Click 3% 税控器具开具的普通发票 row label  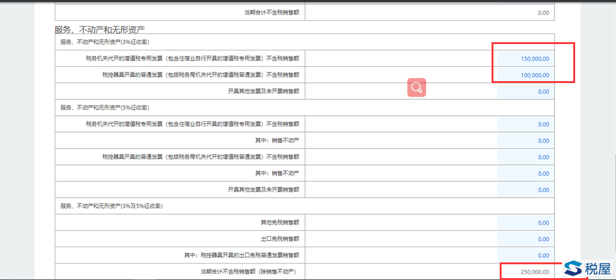pos(201,75)
